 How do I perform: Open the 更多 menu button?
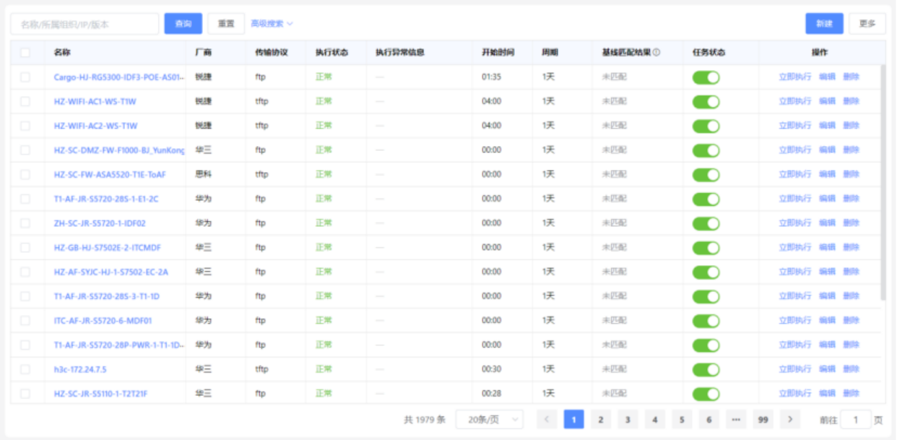click(x=867, y=24)
